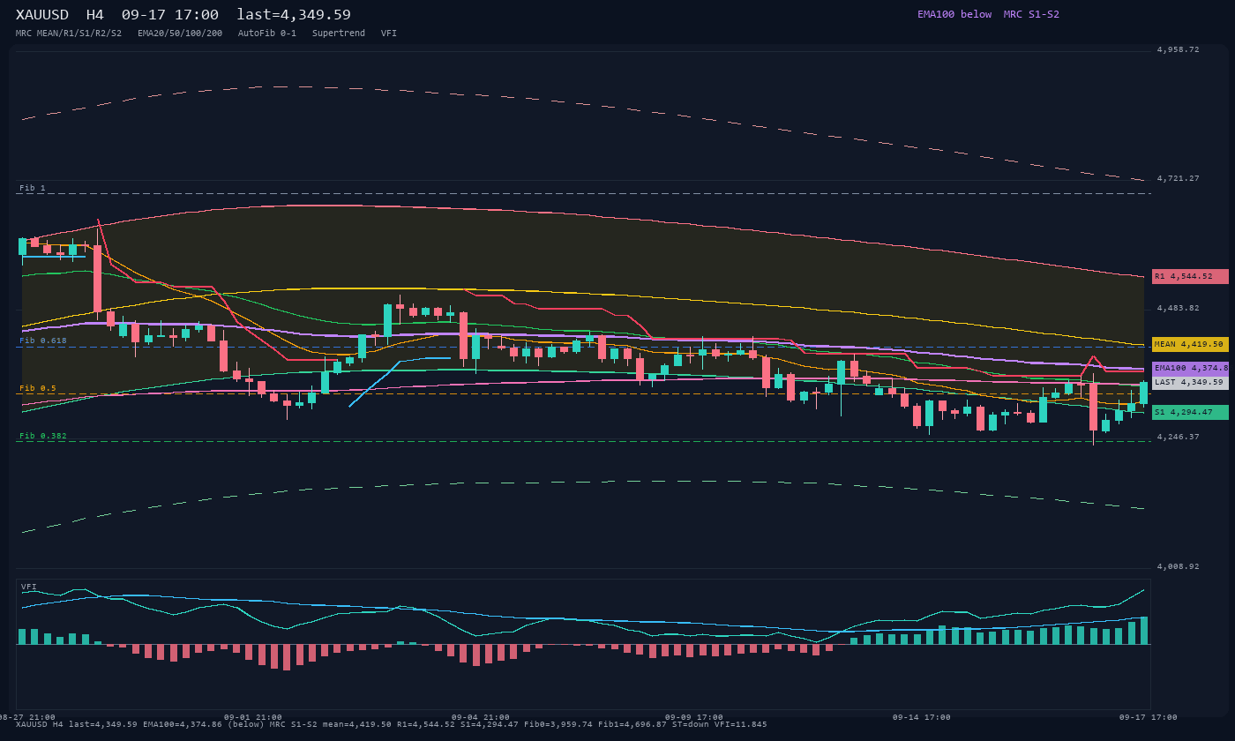Select the Supertrend indicator label
This screenshot has width=1235, height=741.
(339, 34)
